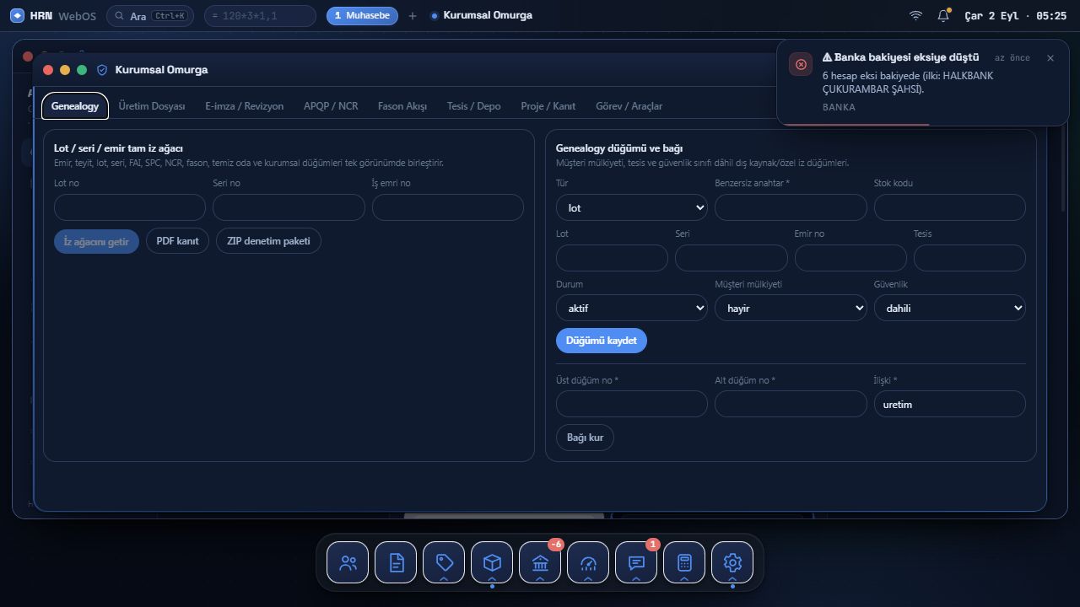
Task: Open the Proje / Kanıt tab
Action: [548, 106]
